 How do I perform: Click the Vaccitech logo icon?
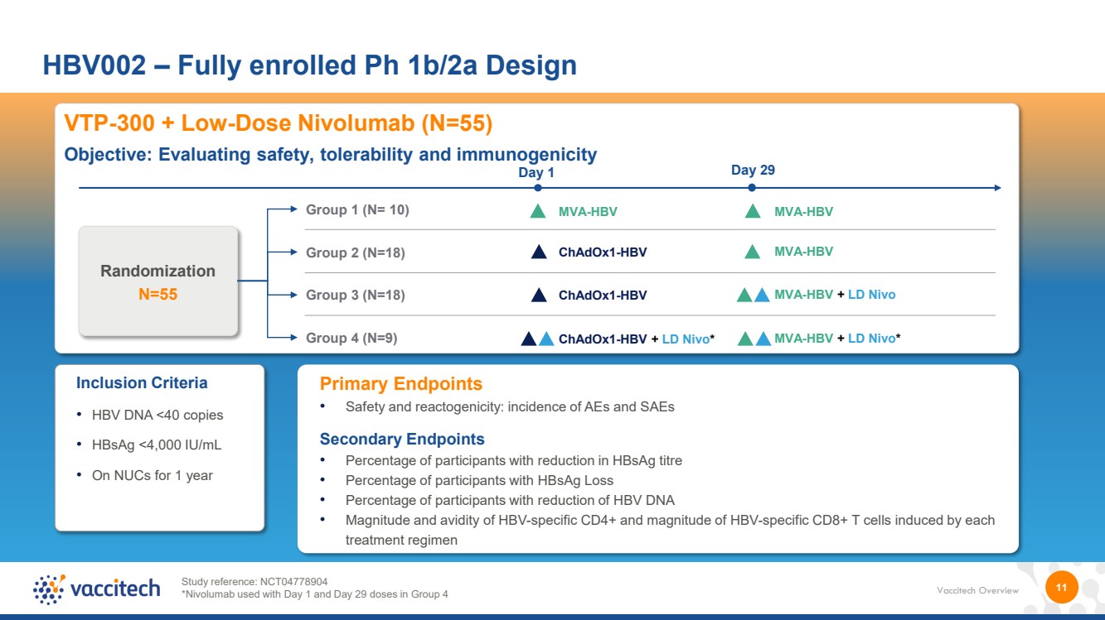tap(49, 589)
